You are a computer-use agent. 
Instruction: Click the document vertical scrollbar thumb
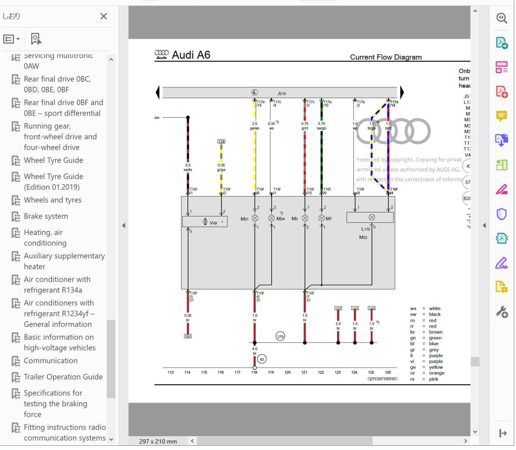tap(475, 362)
